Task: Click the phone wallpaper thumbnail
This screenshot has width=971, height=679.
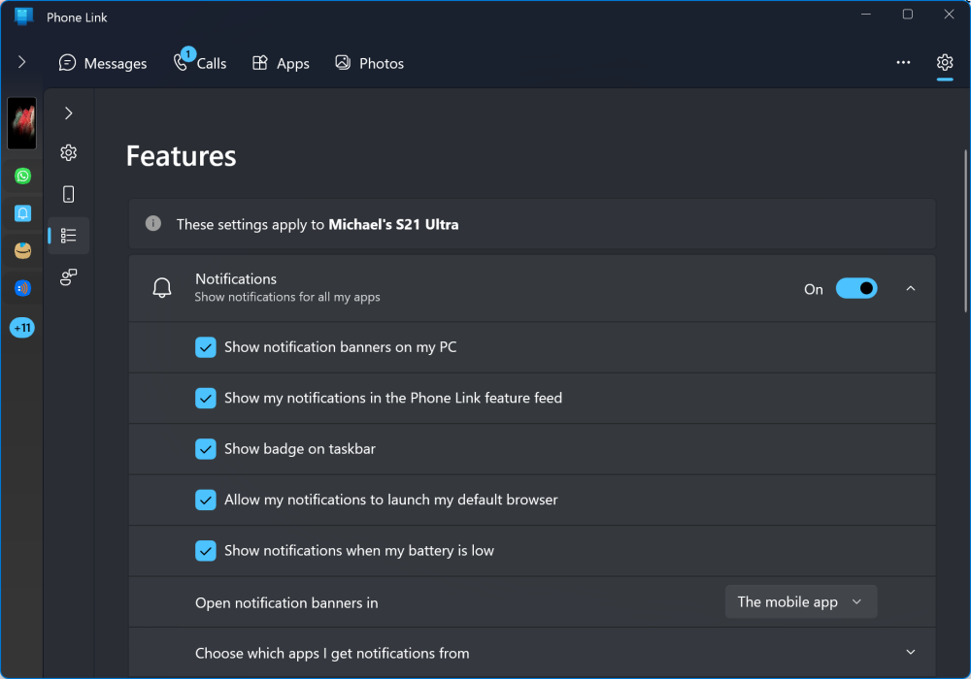Action: [22, 123]
